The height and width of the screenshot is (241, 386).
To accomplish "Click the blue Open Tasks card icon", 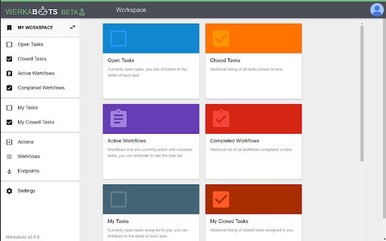I will tap(119, 39).
